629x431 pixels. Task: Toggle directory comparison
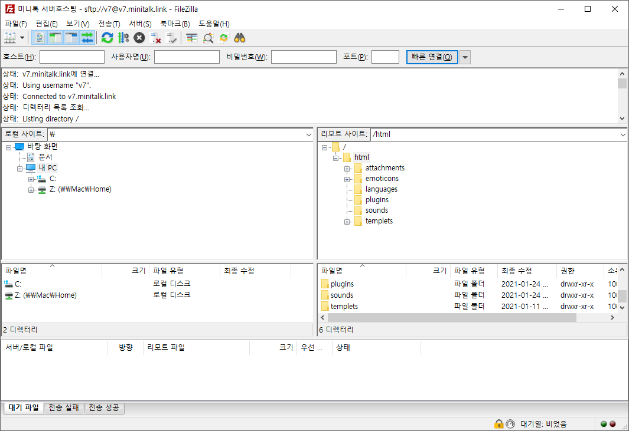(x=208, y=38)
